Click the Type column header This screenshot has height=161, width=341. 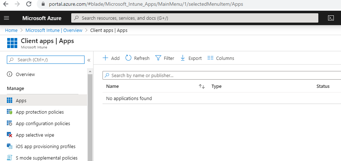pos(217,86)
